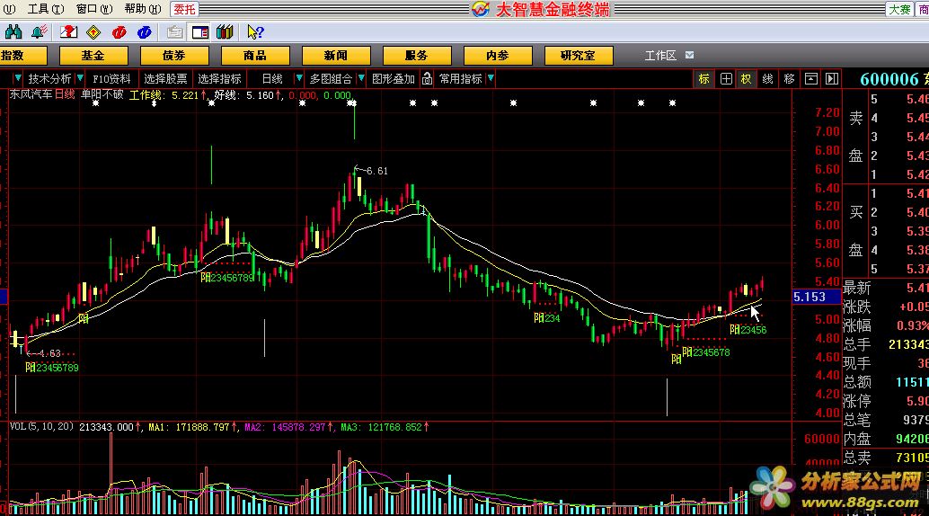This screenshot has height=516, width=929.
Task: Click the red question-mark chart icon
Action: click(68, 32)
